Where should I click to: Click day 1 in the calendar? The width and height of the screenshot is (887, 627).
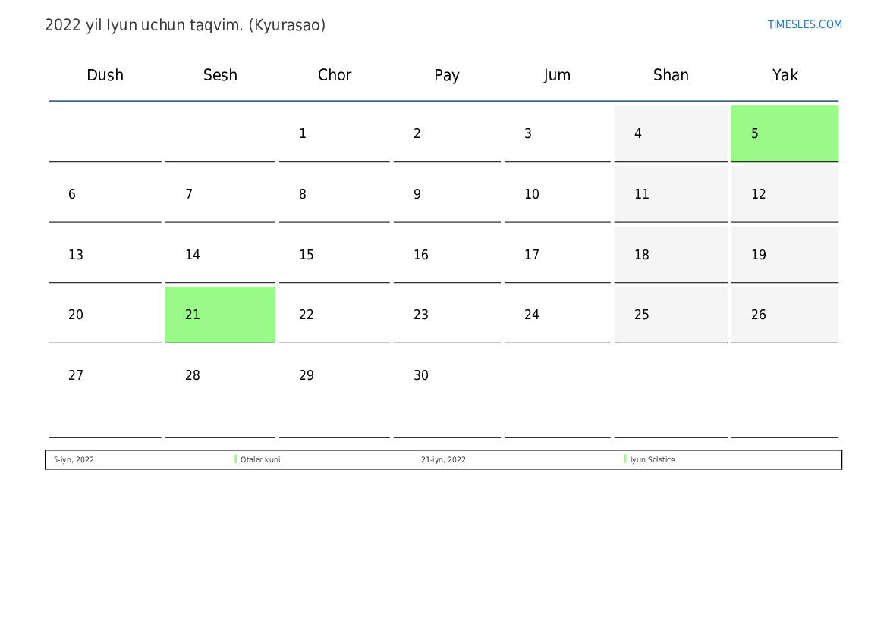click(x=335, y=134)
